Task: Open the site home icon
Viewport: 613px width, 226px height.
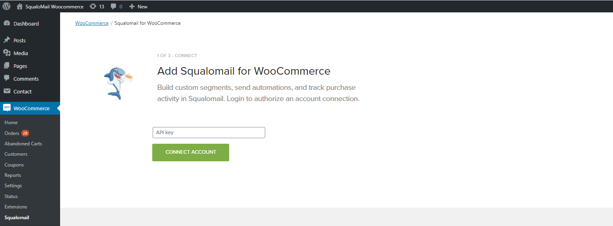Action: click(x=20, y=6)
